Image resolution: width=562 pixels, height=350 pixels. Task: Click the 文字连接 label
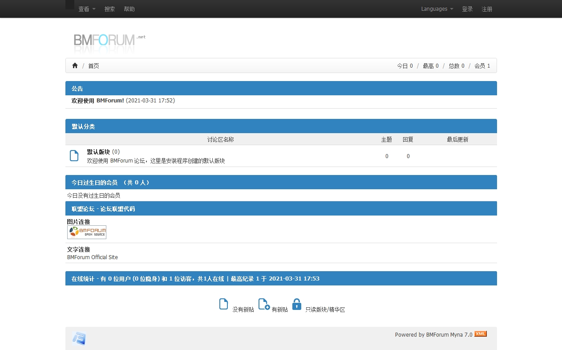pyautogui.click(x=79, y=249)
